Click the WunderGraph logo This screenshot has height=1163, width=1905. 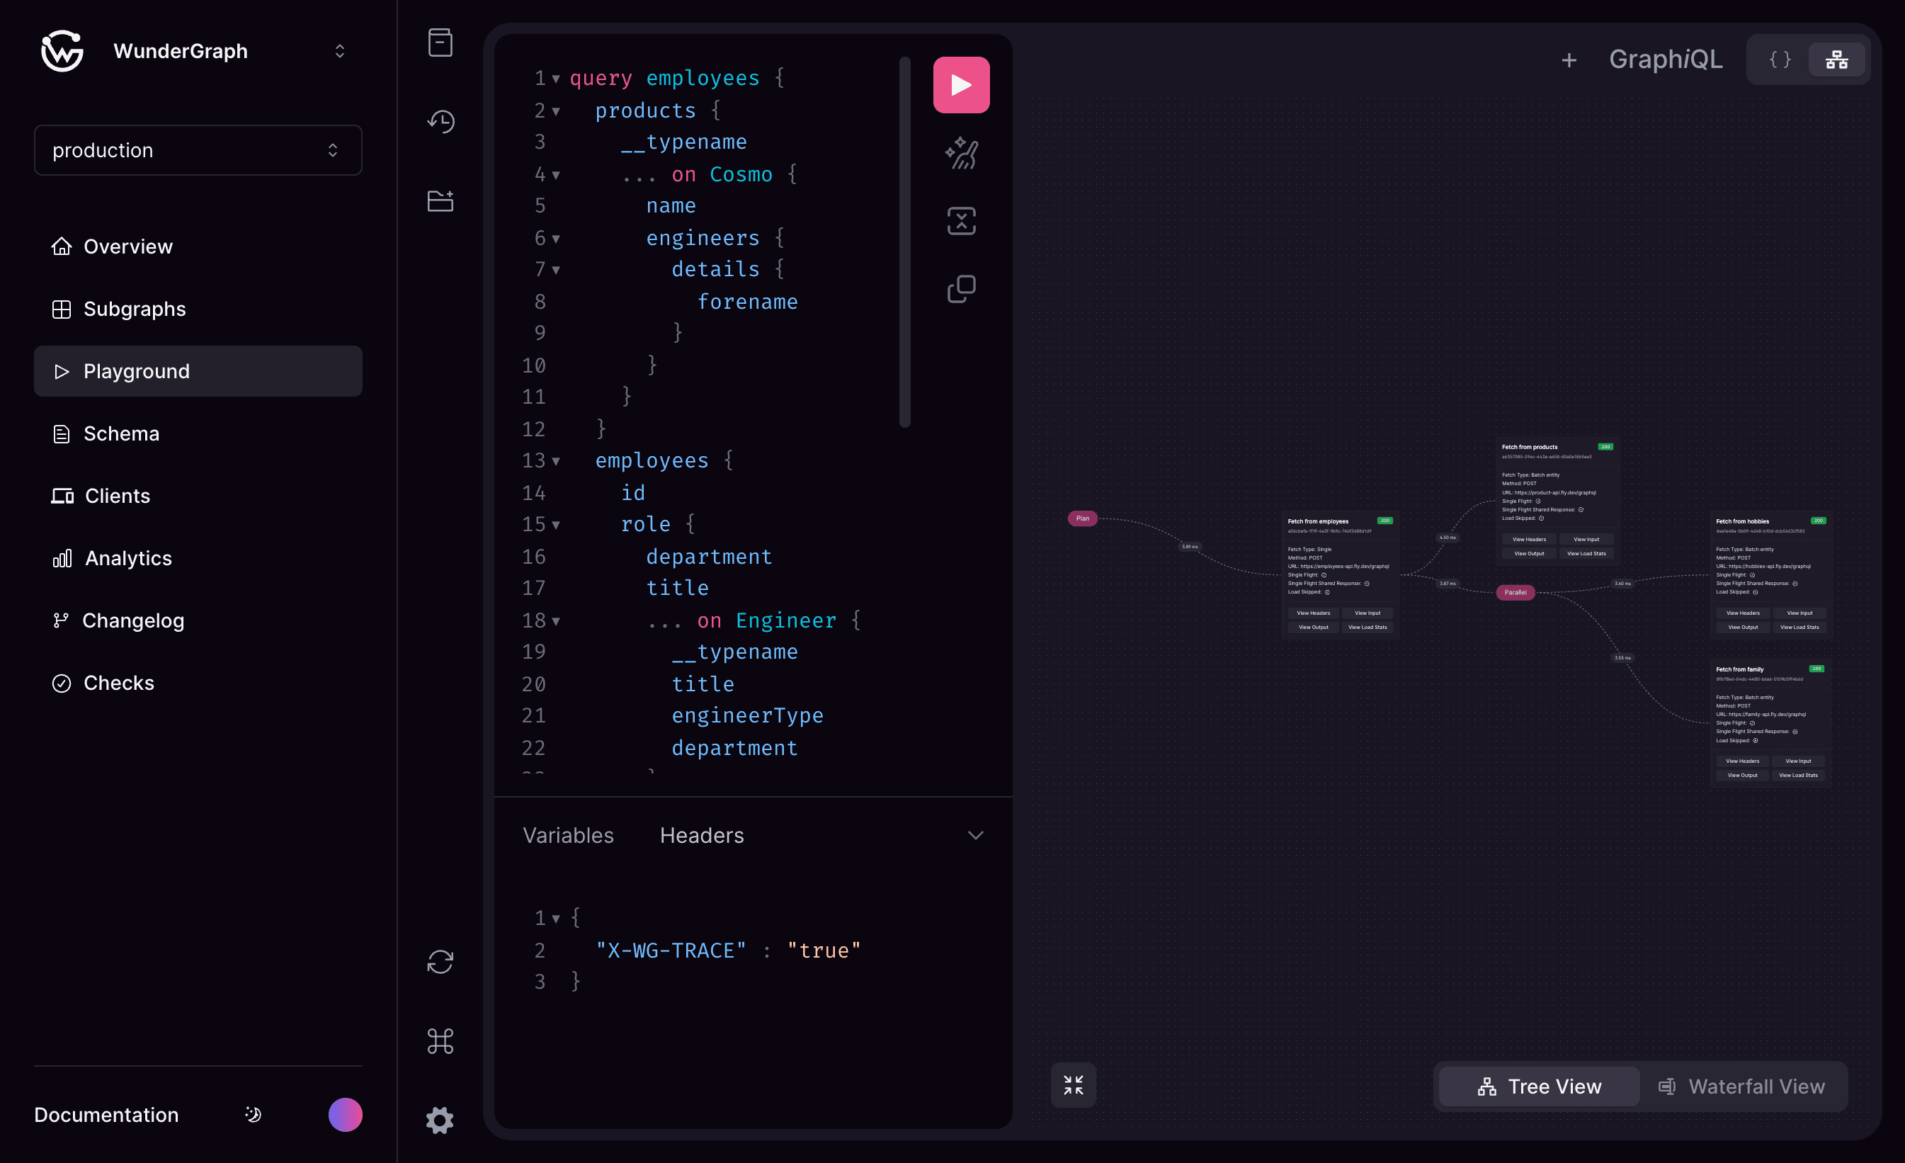pos(62,51)
